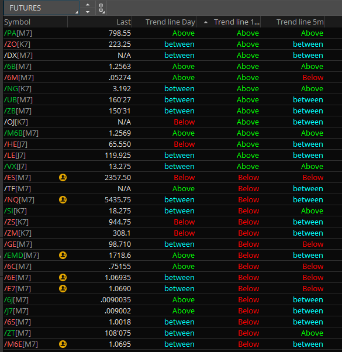Open the FUTURES watchlist dropdown
342x352 pixels.
click(x=42, y=8)
